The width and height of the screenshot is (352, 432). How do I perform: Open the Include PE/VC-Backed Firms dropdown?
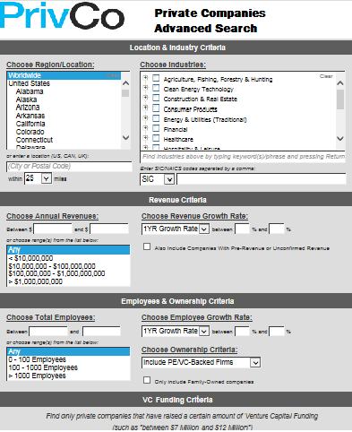click(x=201, y=362)
